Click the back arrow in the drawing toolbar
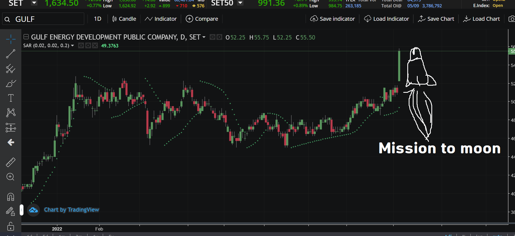The width and height of the screenshot is (515, 236). tap(11, 142)
